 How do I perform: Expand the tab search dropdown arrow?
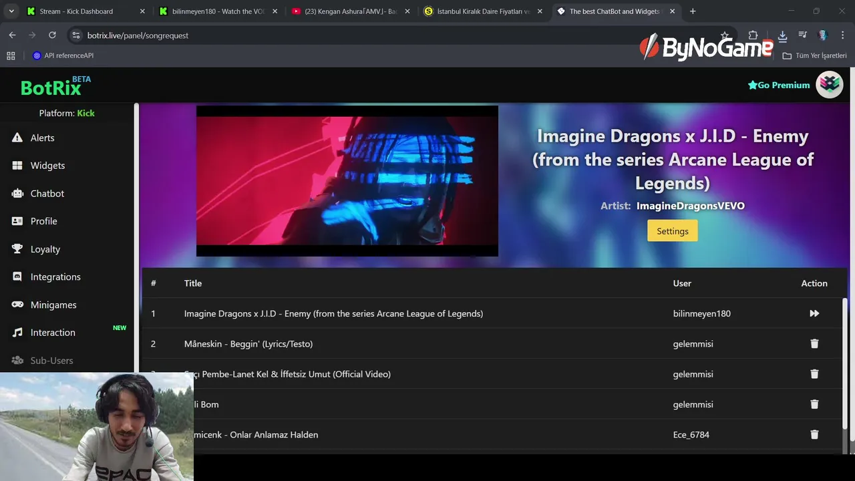click(11, 11)
